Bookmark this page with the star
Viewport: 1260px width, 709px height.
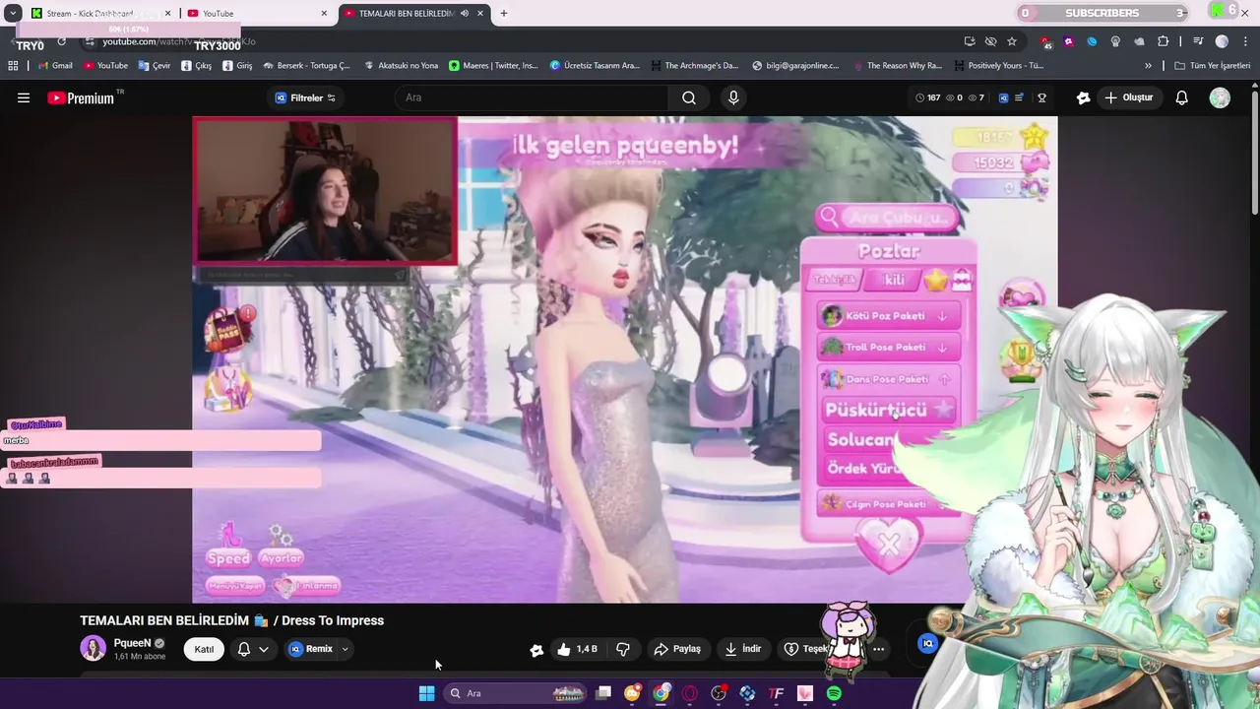click(x=1011, y=41)
